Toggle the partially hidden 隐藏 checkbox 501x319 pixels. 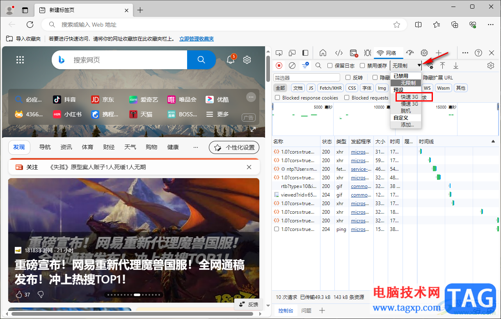[x=375, y=77]
